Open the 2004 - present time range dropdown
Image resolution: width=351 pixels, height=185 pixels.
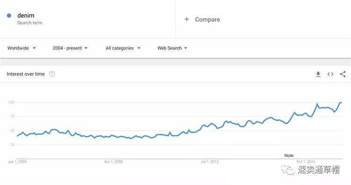pos(70,48)
